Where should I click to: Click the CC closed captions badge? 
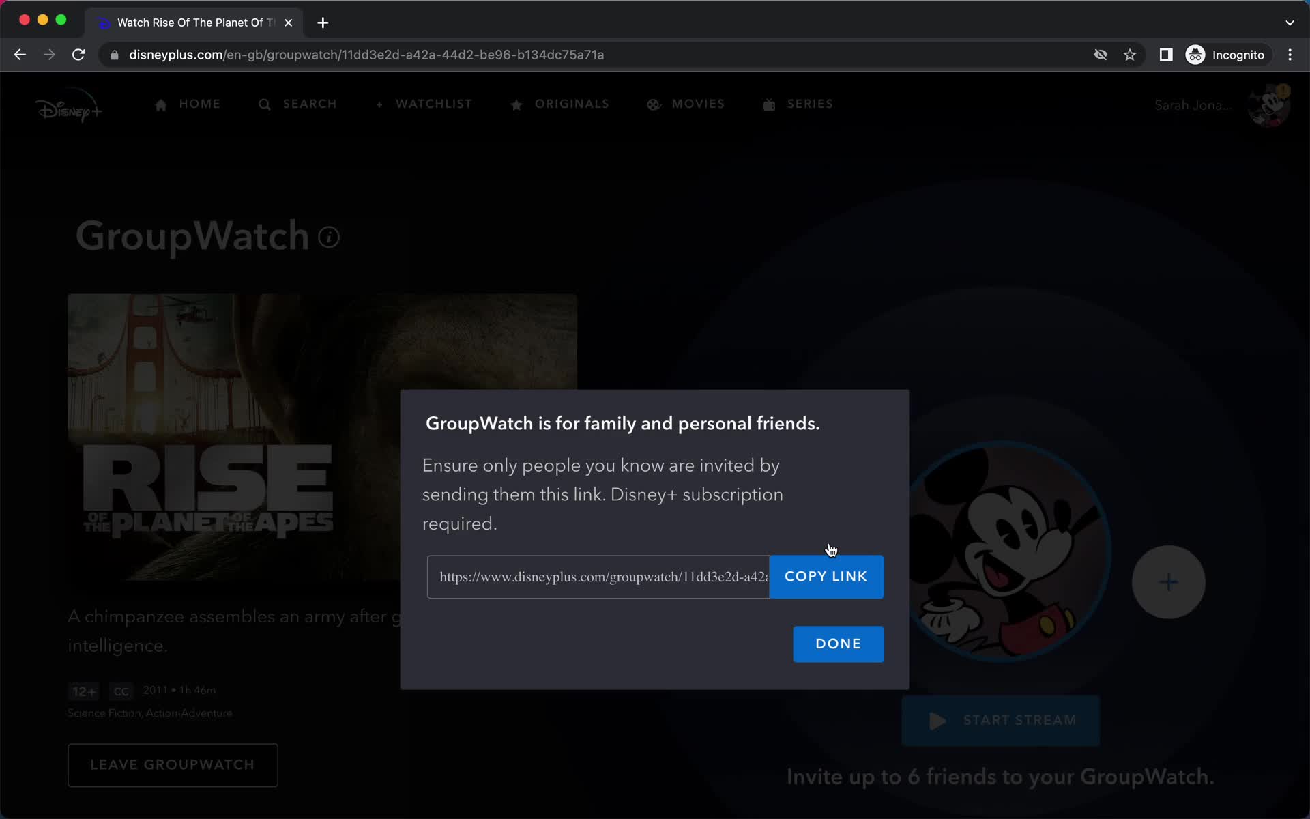coord(121,691)
